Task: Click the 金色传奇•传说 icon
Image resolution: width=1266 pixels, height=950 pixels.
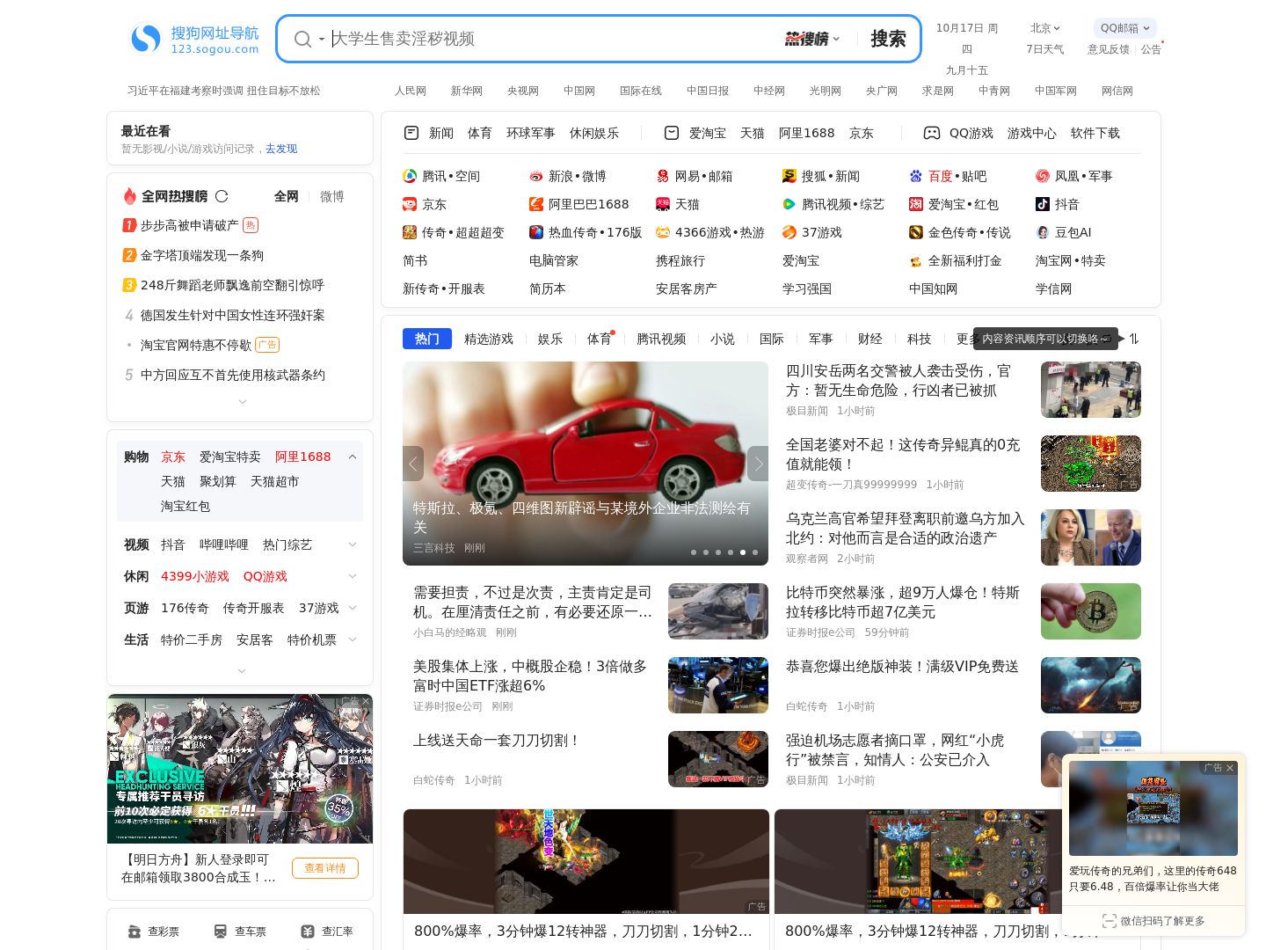Action: (x=916, y=232)
